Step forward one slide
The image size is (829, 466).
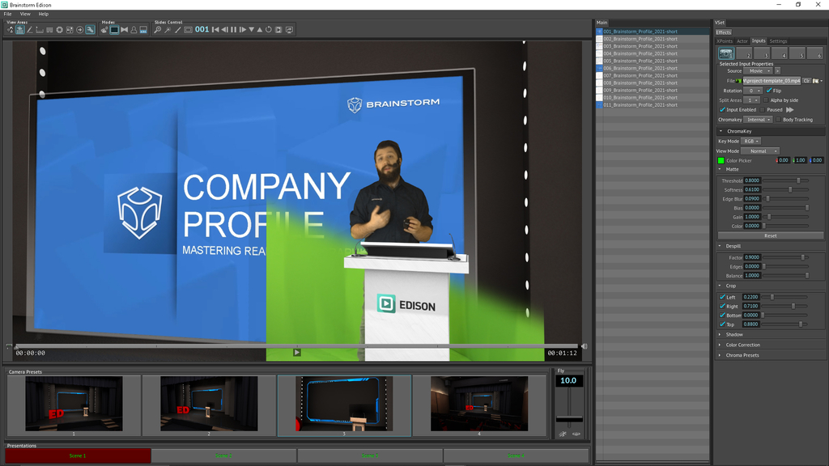click(x=243, y=30)
